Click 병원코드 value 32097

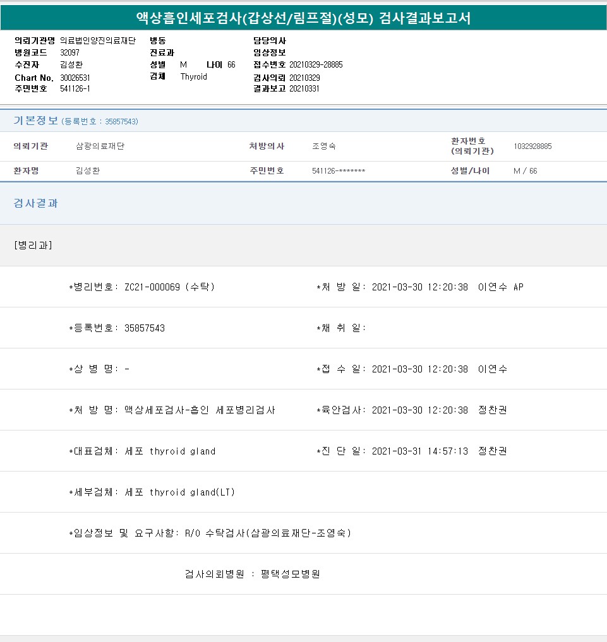tap(69, 52)
